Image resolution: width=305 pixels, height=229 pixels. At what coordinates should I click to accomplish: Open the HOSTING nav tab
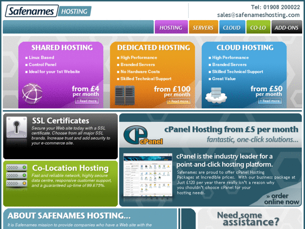(171, 27)
